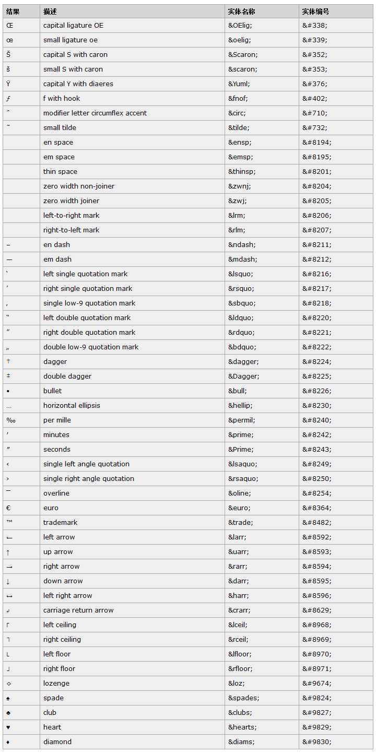Select the bullet symbol glyph

8,391
